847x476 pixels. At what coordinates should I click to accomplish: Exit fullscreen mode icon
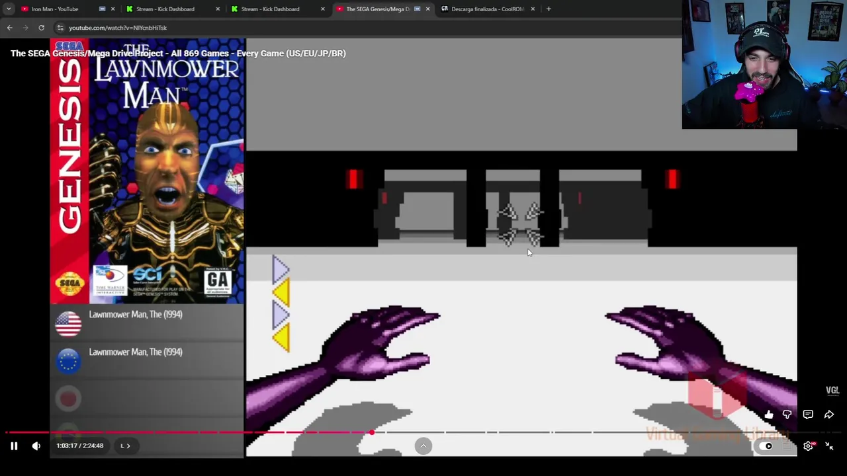pos(829,446)
